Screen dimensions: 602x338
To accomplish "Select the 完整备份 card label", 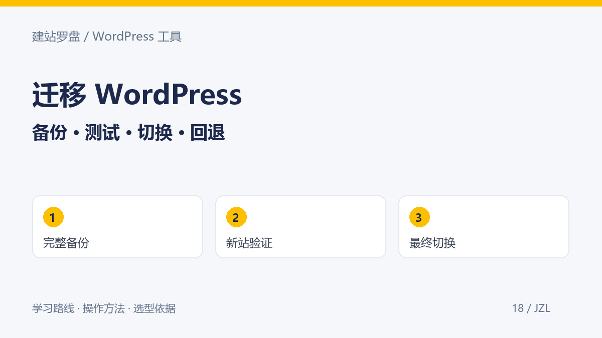I will (x=66, y=243).
